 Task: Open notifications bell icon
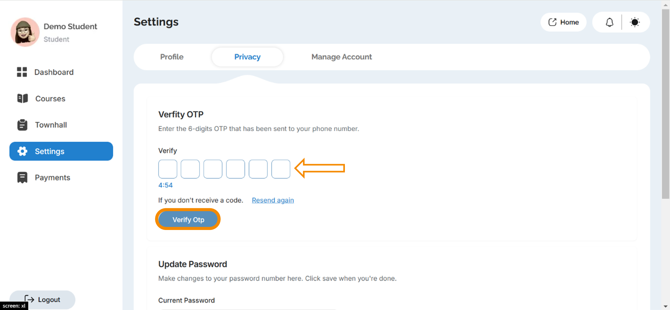(x=609, y=22)
